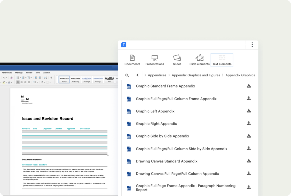Switch to the Presentations category
Screen dimensions: 291x196
(x=154, y=60)
